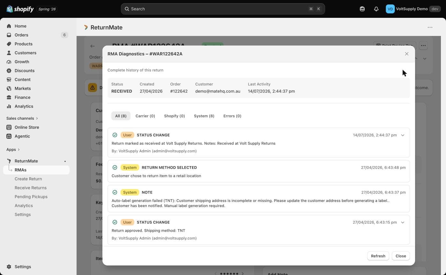Screen dimensions: 446x275
Task: Click the ReturnMate logo in page header
Action: (86, 27)
